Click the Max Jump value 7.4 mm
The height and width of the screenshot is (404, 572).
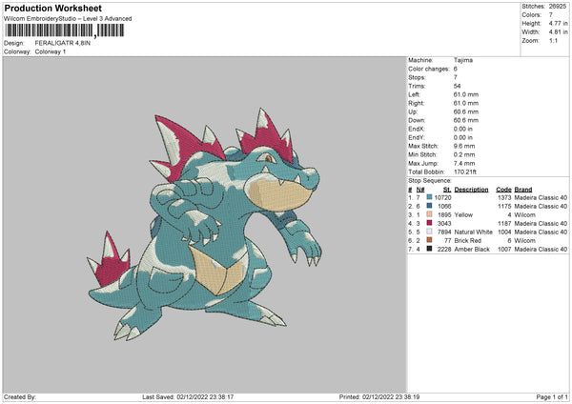coord(464,163)
